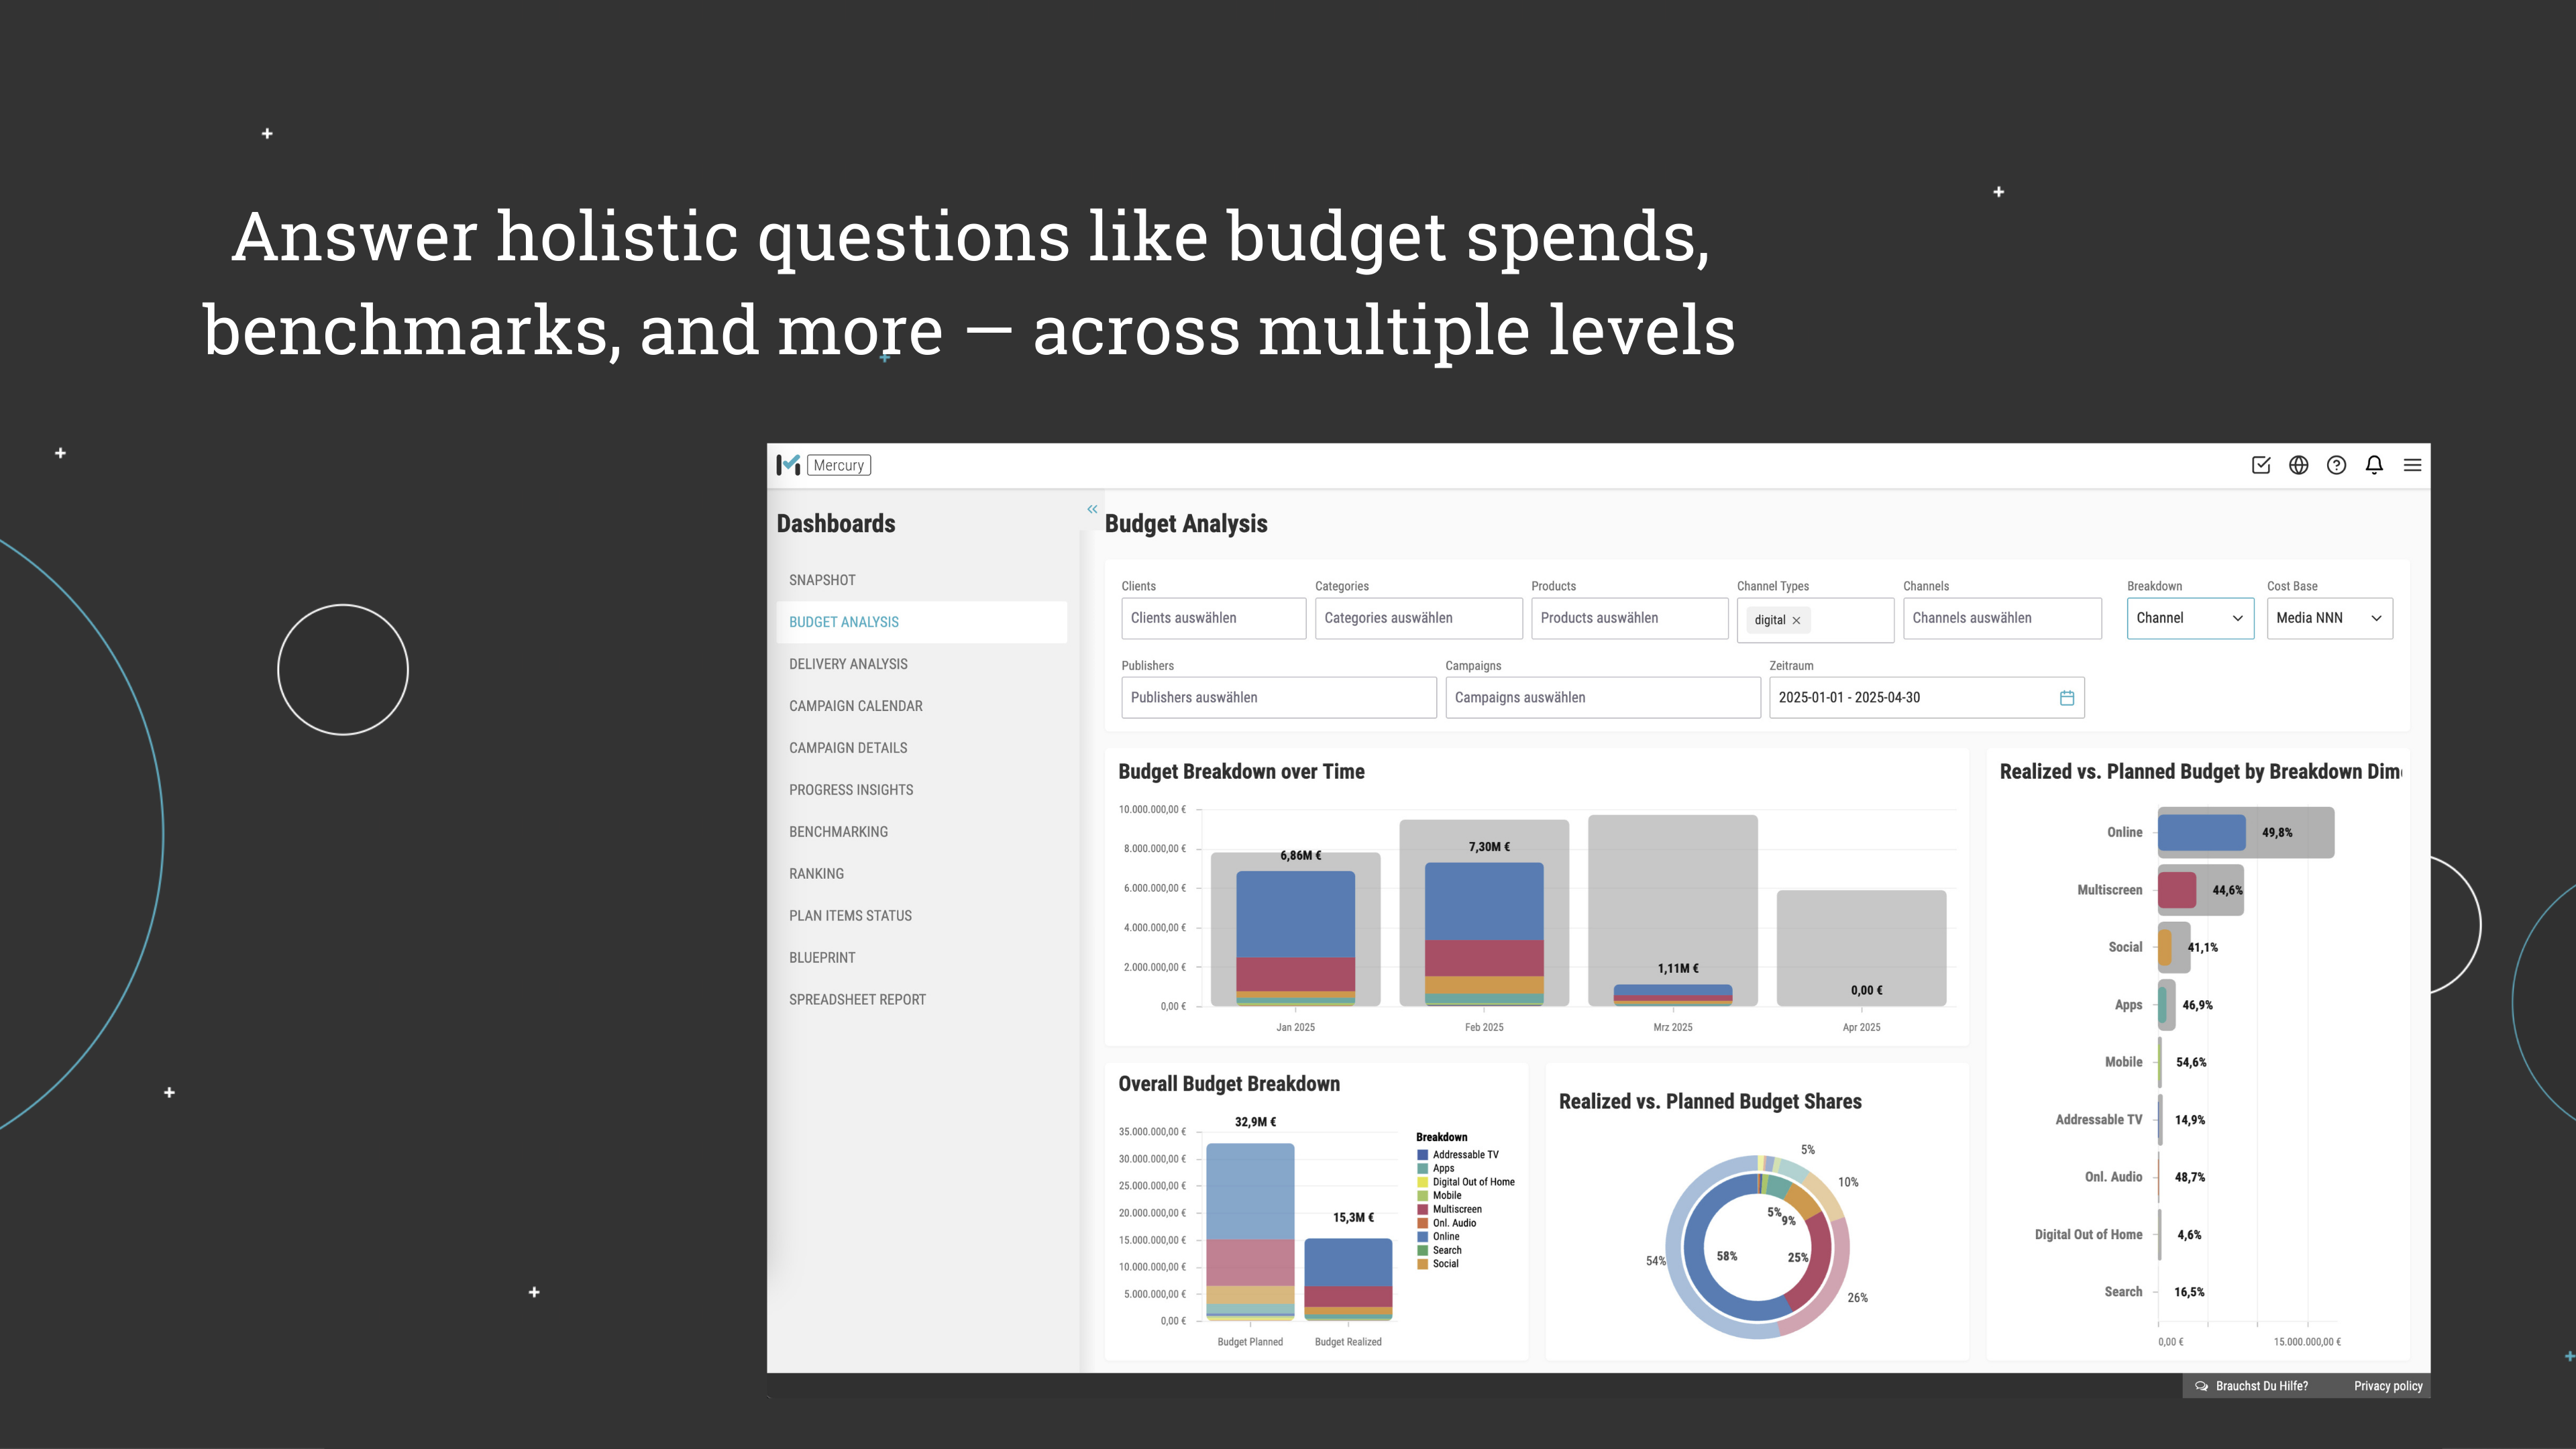Remove the digital channel type tag
Viewport: 2576px width, 1449px height.
point(1796,620)
